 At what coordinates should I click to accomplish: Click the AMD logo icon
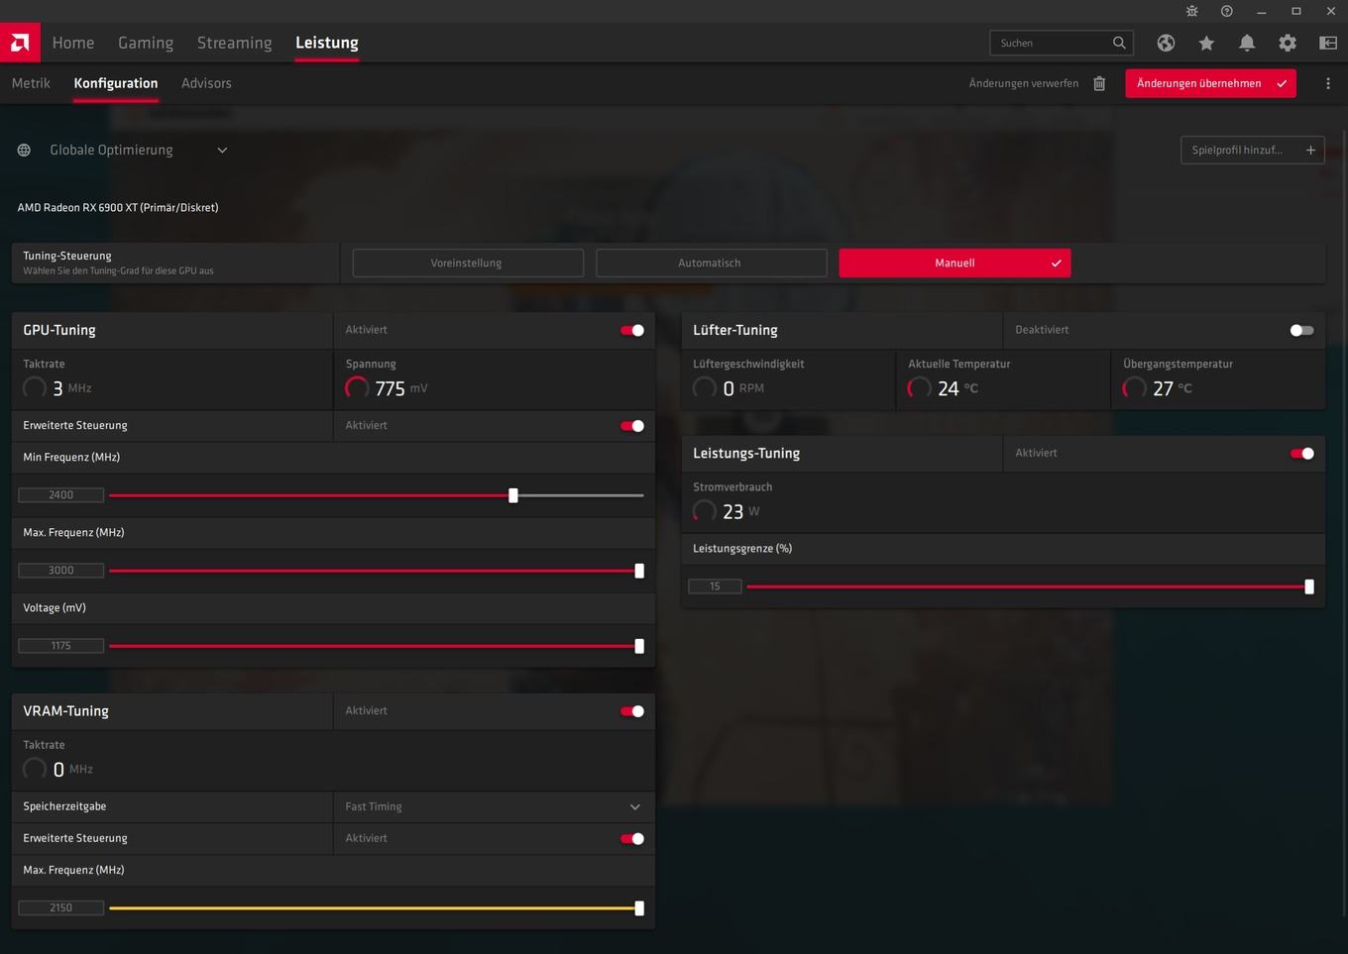[20, 43]
